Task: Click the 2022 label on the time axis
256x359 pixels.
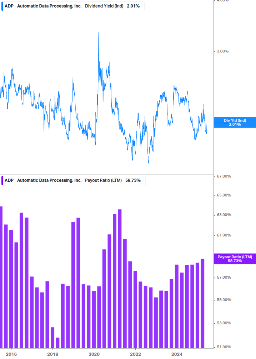Action: pyautogui.click(x=135, y=354)
